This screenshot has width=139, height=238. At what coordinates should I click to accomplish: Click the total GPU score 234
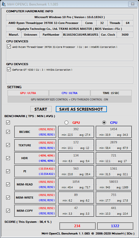click(77, 226)
